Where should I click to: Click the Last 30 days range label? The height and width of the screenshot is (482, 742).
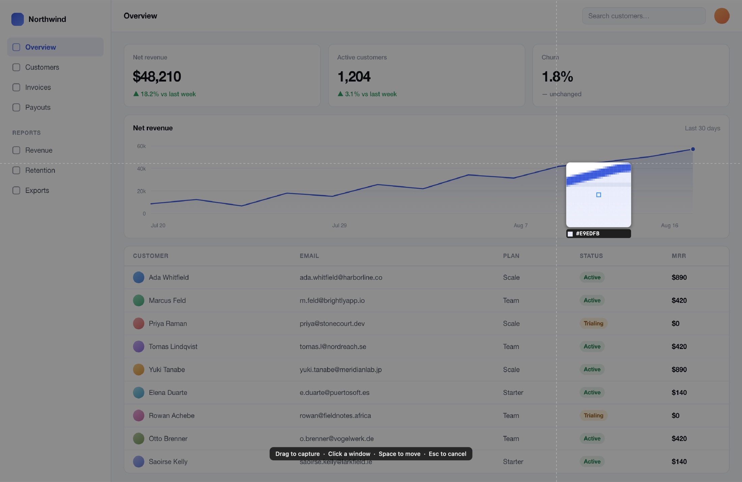point(702,128)
